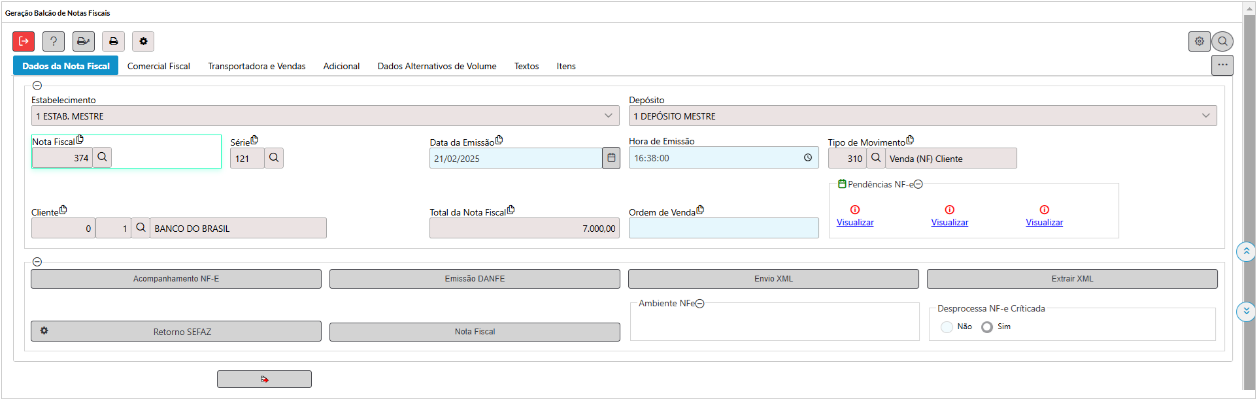Open the Depósito dropdown list
The width and height of the screenshot is (1259, 401).
coord(1206,116)
